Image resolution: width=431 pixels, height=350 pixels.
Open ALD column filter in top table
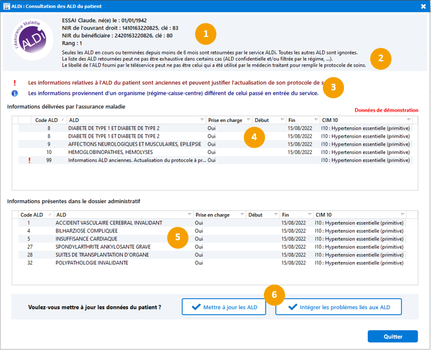click(202, 119)
